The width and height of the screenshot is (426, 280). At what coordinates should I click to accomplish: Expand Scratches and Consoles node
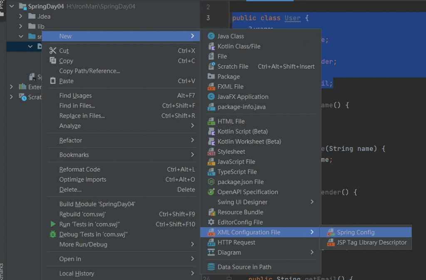click(x=11, y=97)
